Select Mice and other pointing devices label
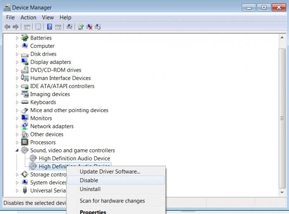 click(x=69, y=110)
